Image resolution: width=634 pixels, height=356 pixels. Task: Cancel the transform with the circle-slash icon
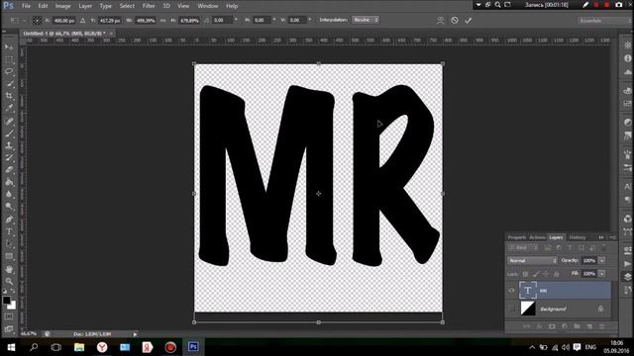455,20
